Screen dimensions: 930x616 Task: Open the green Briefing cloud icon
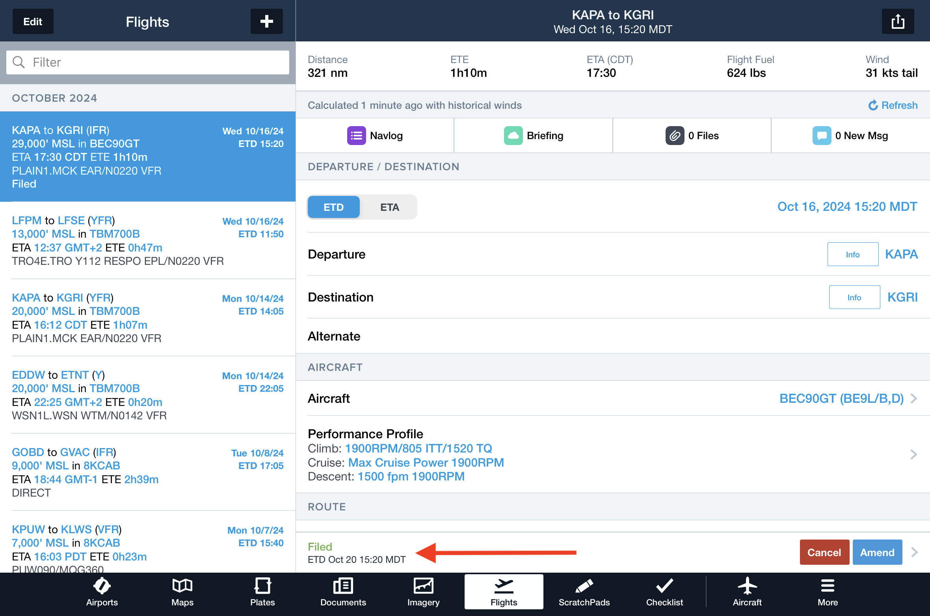pyautogui.click(x=513, y=136)
